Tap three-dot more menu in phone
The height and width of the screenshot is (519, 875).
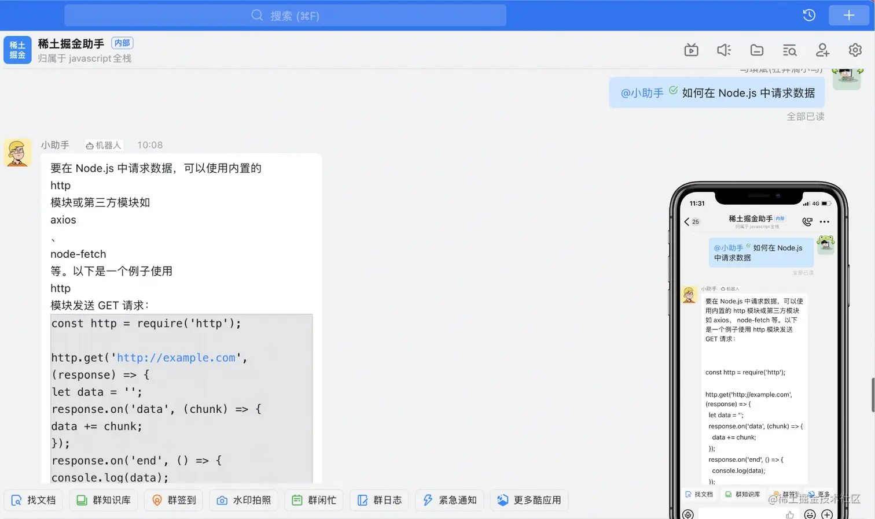click(x=825, y=221)
